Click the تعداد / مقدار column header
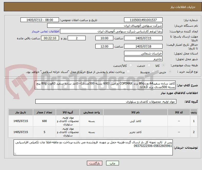 click(44, 112)
